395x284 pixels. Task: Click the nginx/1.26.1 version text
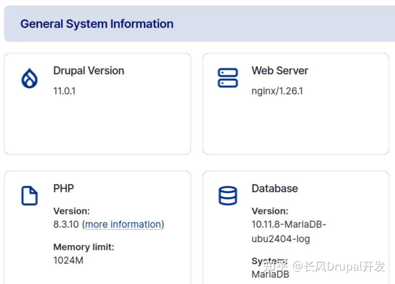point(277,91)
